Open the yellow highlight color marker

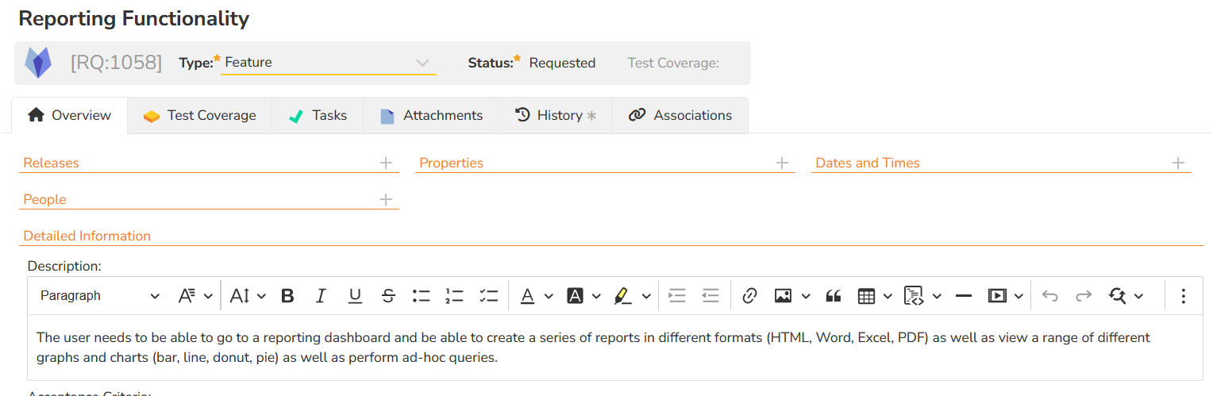(623, 296)
